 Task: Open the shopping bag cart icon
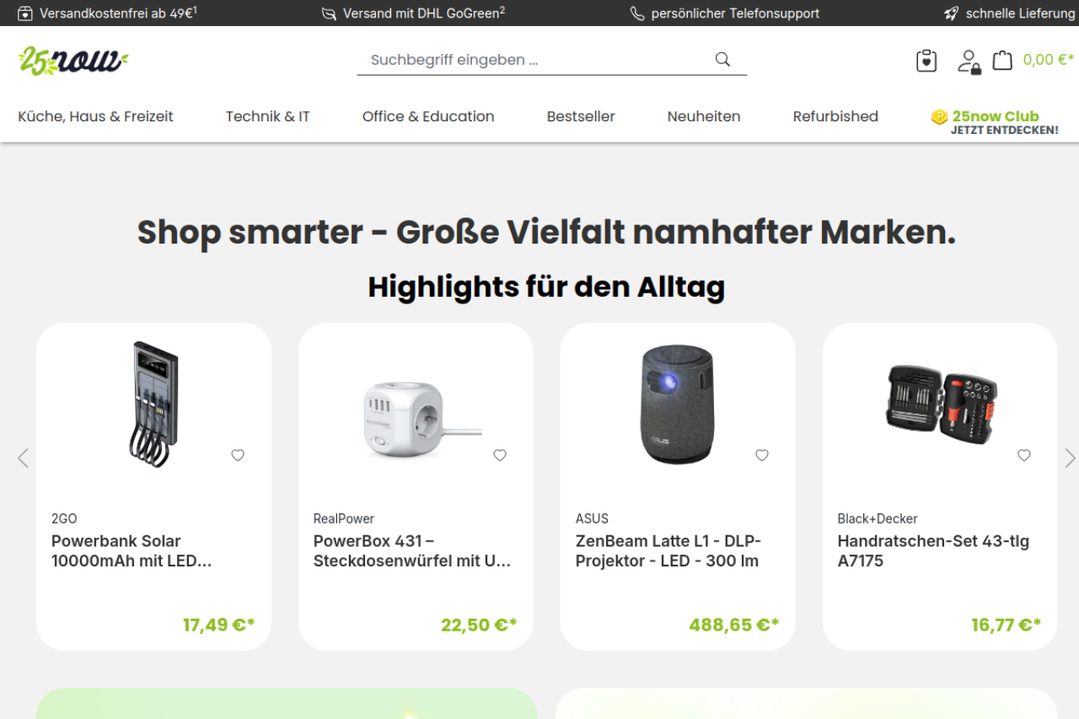coord(1002,60)
